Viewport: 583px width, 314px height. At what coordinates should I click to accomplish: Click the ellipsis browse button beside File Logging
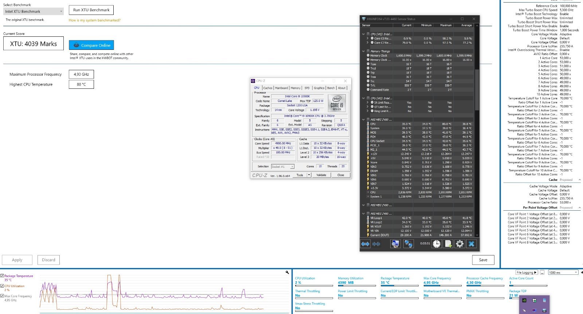tap(542, 273)
